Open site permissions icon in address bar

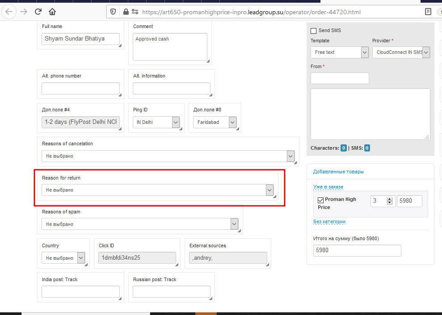click(135, 12)
